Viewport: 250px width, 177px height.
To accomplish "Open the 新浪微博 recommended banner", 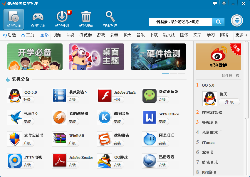I will pyautogui.click(x=219, y=57).
